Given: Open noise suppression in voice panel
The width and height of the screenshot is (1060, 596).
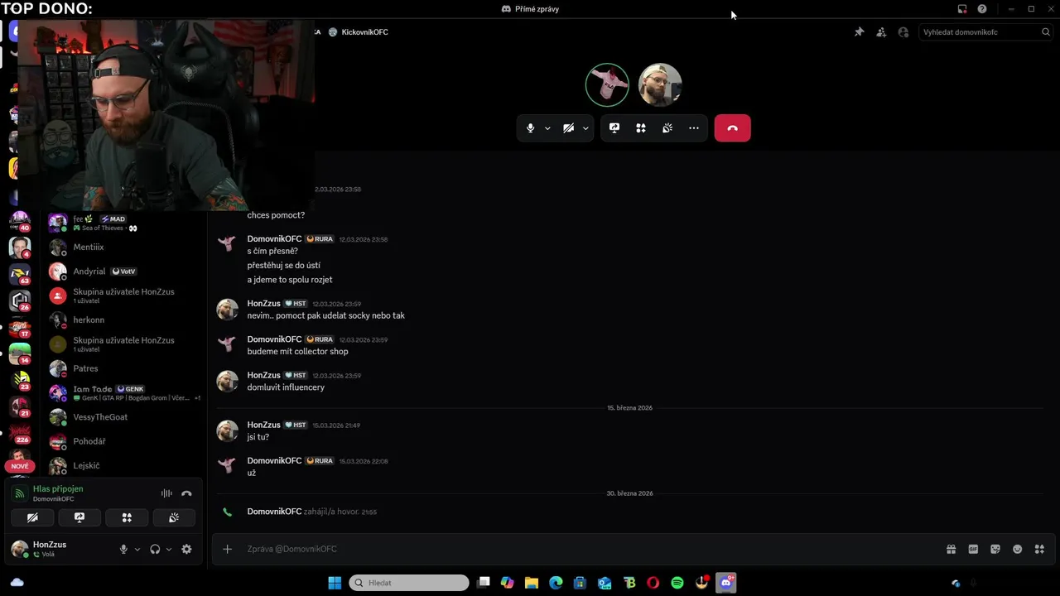Looking at the screenshot, I should click(x=166, y=493).
